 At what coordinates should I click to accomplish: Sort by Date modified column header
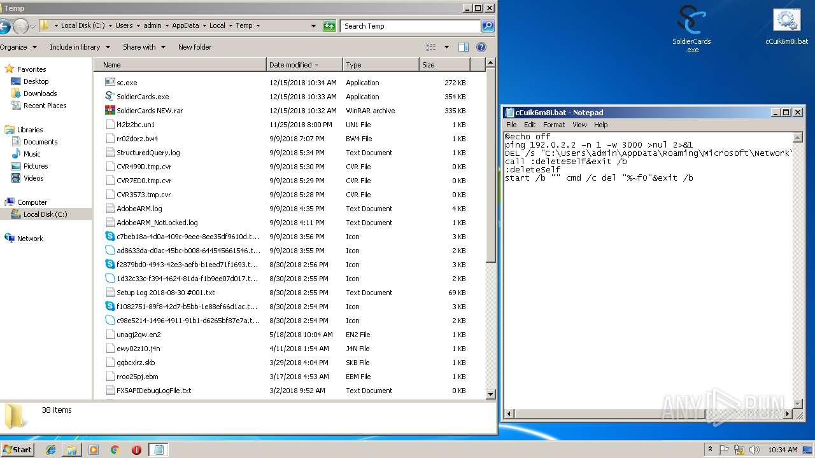pos(304,65)
